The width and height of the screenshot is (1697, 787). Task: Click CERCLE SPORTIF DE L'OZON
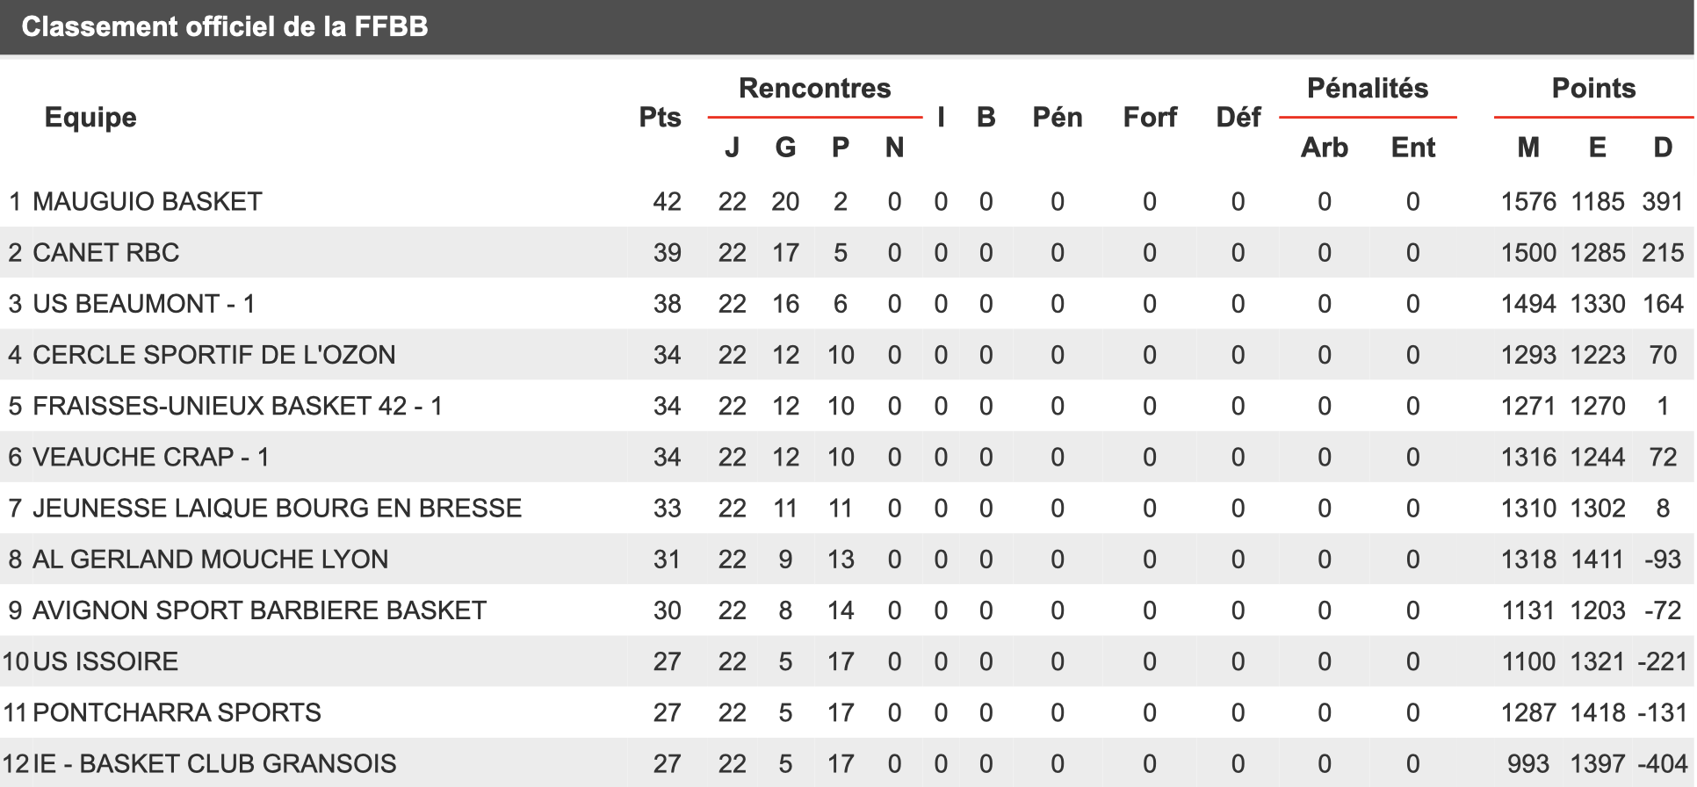pyautogui.click(x=214, y=355)
